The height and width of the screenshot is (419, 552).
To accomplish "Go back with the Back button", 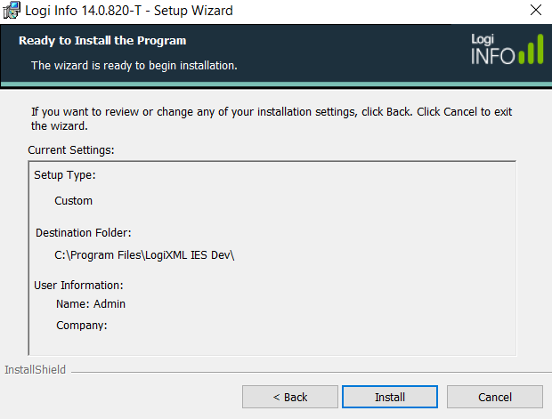I will (289, 397).
